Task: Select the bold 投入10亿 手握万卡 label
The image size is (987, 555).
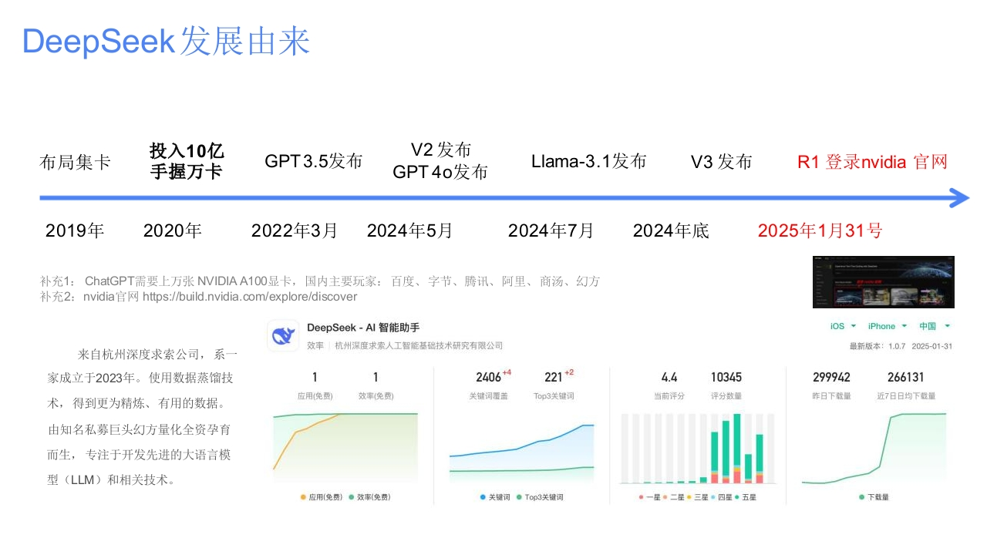Action: click(187, 161)
